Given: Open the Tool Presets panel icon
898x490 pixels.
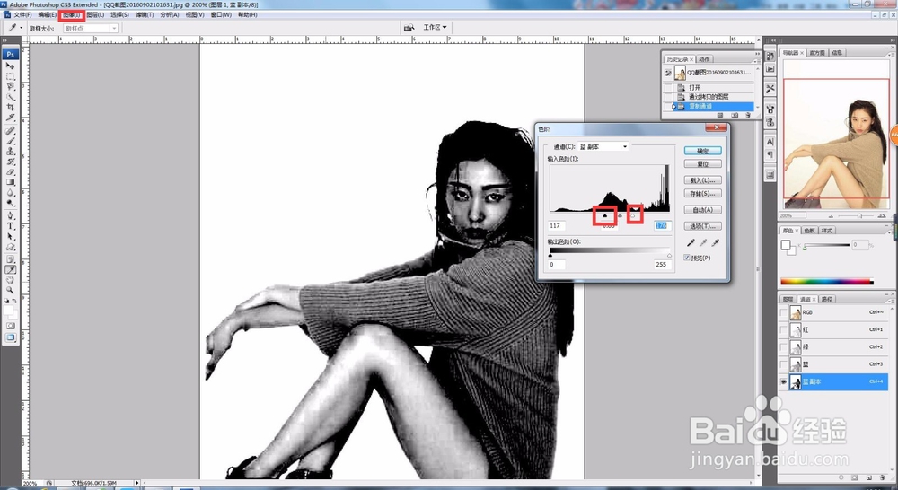Looking at the screenshot, I should coord(770,89).
